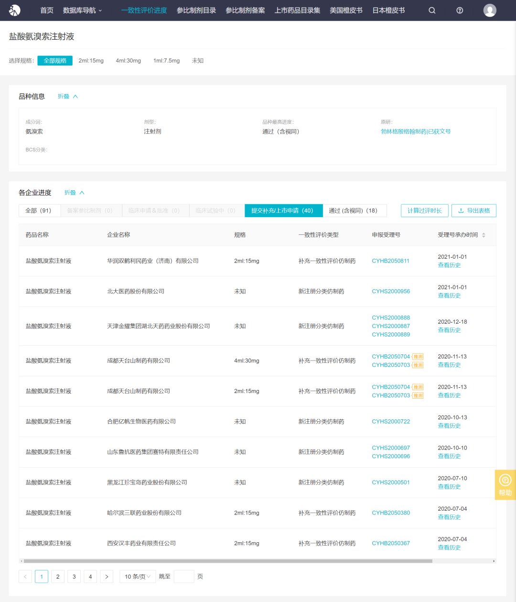Click the horizontal table scrollbar

(228, 561)
